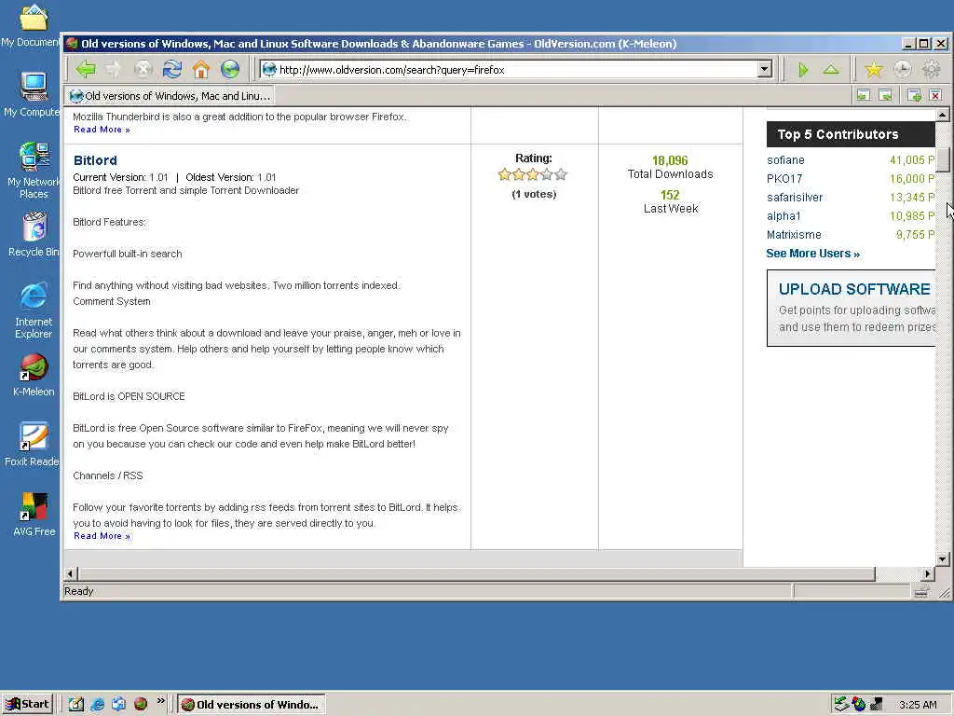Open History with the clock icon

(902, 69)
